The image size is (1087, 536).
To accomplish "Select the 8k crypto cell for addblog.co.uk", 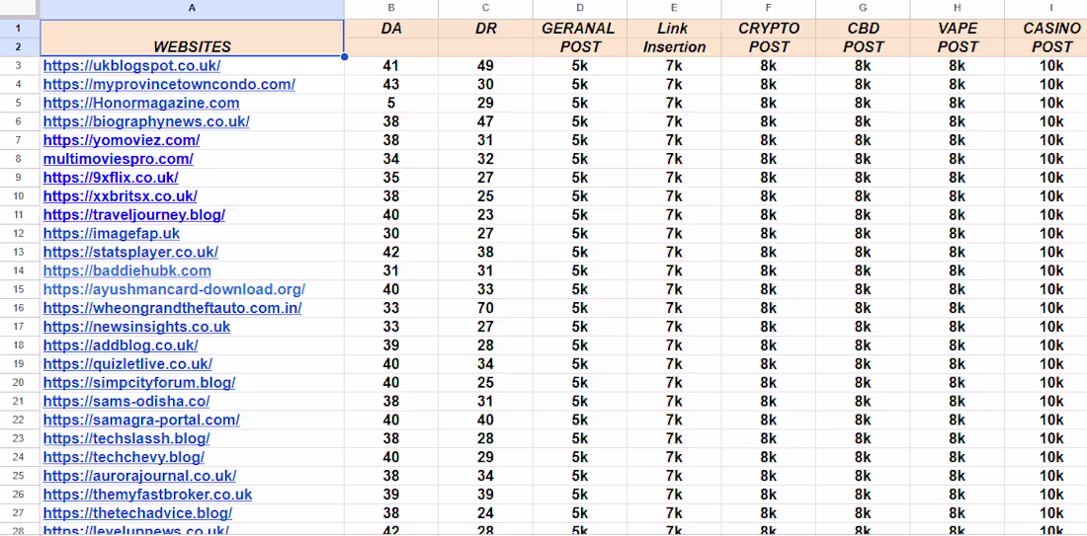I will pos(768,345).
